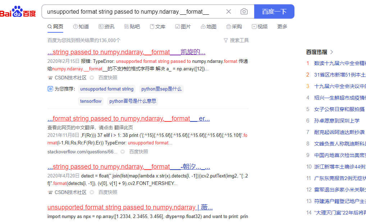
Task: Open 百度快照 for the first result
Action: pyautogui.click(x=108, y=78)
